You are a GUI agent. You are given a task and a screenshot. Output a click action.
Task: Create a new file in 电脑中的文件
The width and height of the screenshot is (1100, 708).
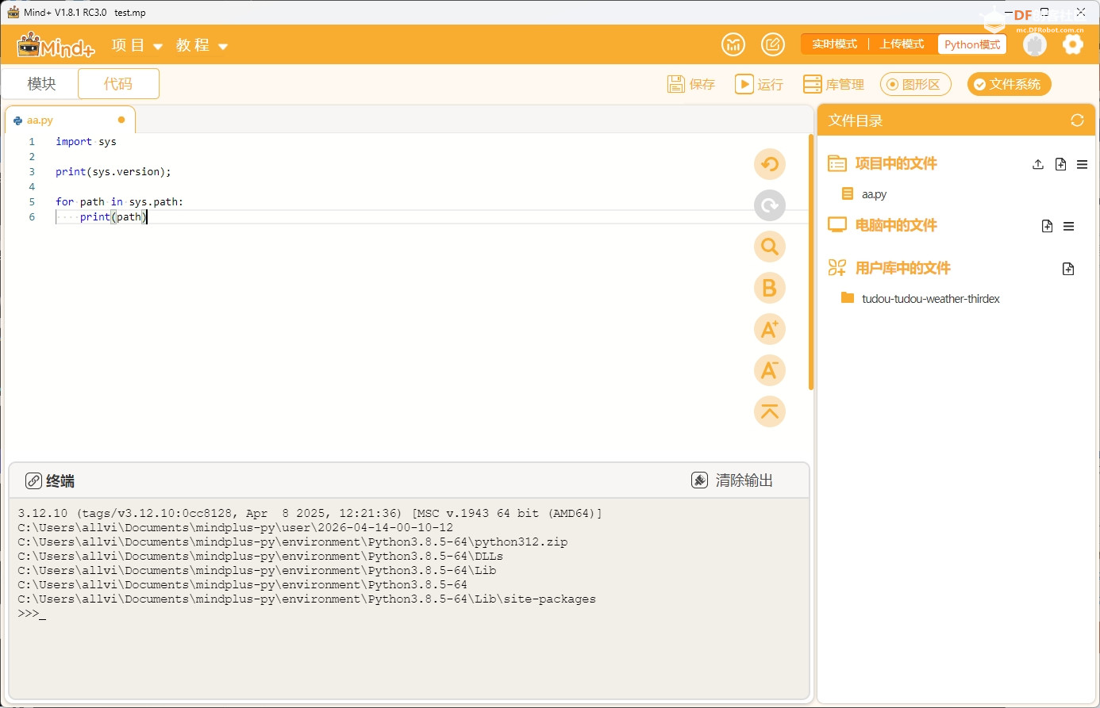(x=1047, y=226)
